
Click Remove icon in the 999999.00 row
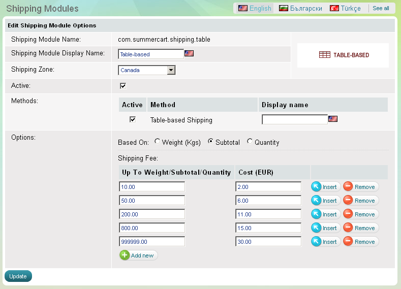click(348, 242)
